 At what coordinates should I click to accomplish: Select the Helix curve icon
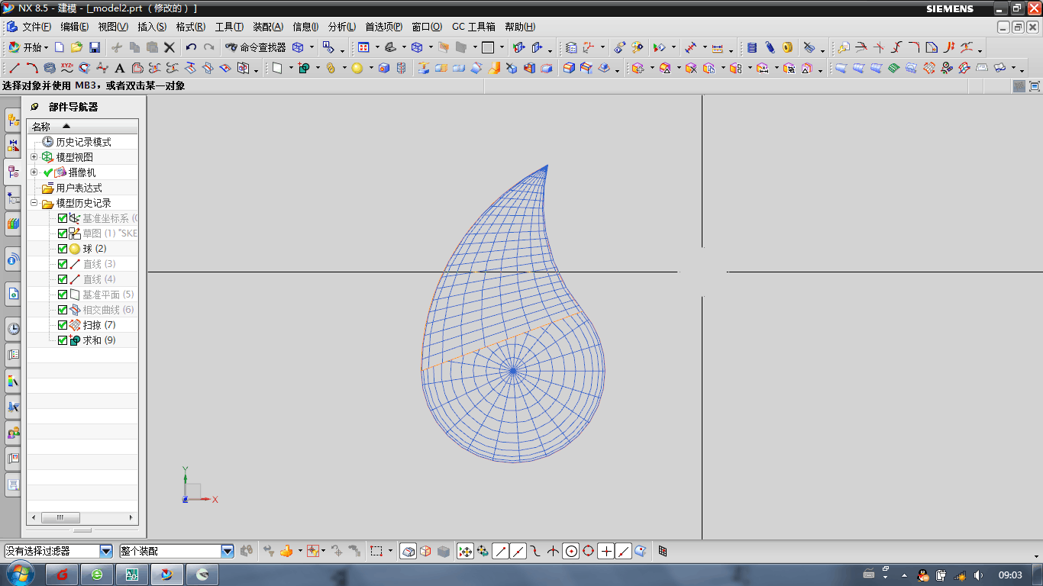(50, 68)
